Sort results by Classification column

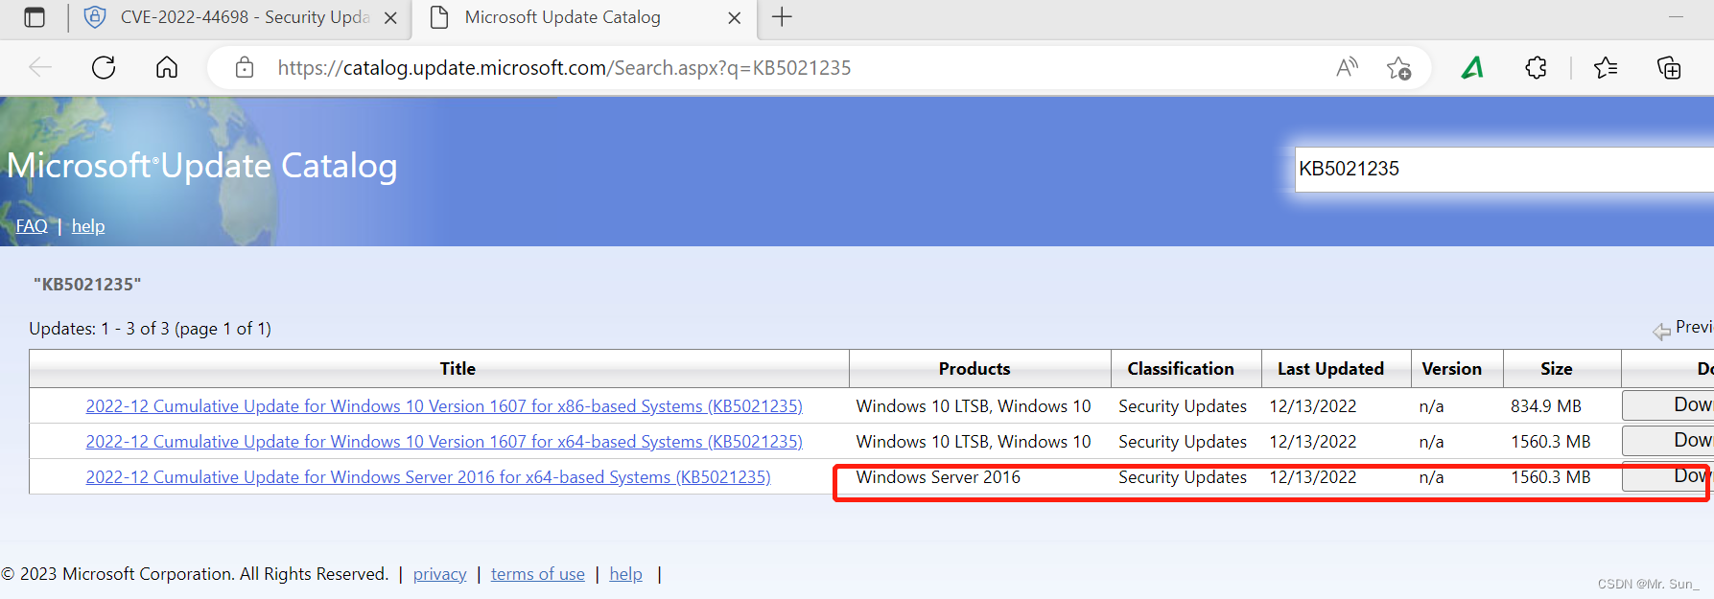click(1181, 369)
